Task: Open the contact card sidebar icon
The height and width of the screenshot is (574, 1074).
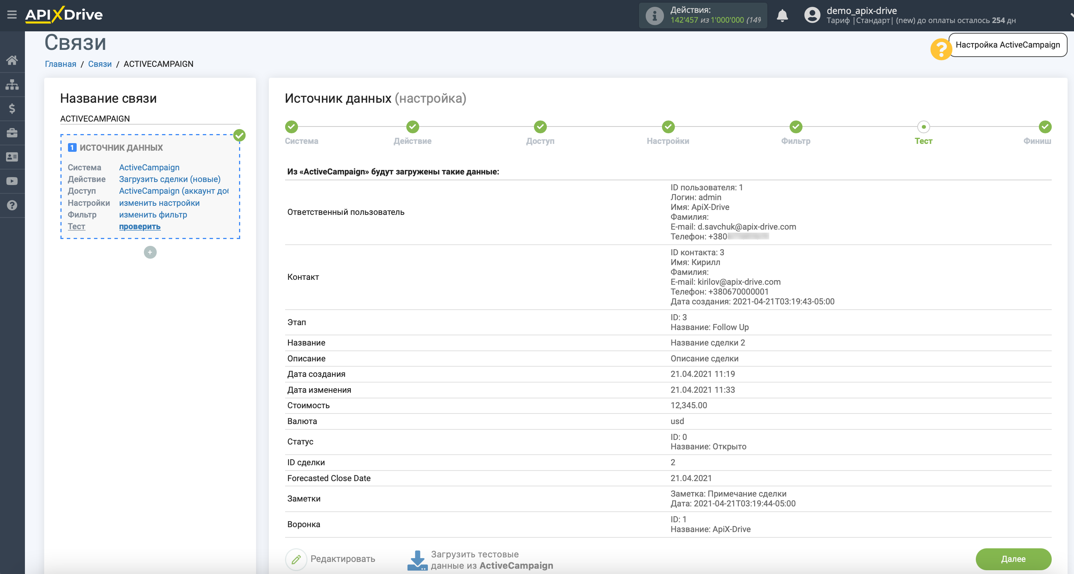Action: click(x=12, y=157)
